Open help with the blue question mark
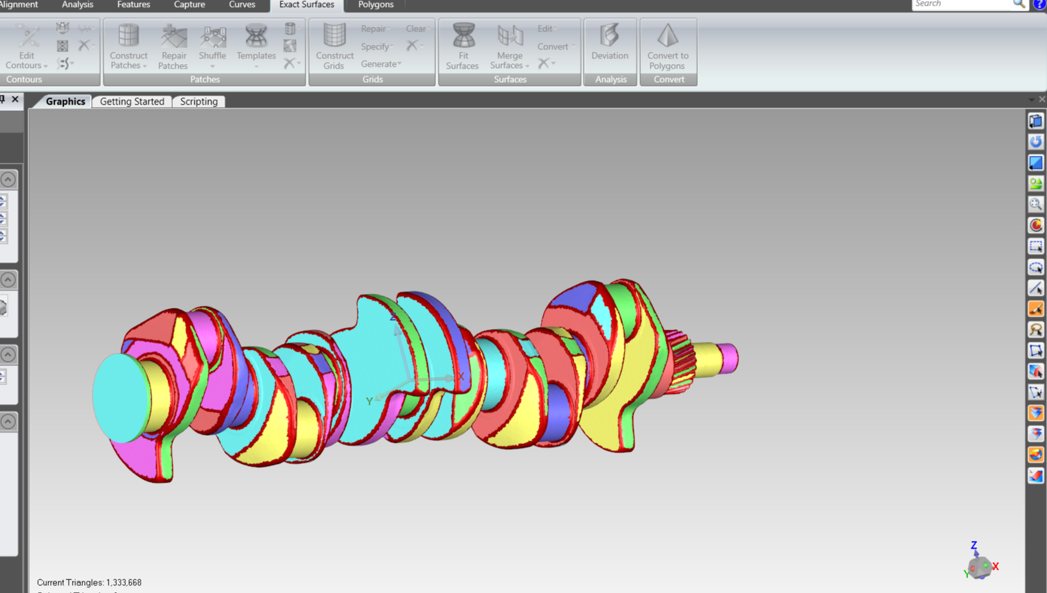This screenshot has width=1047, height=593. pyautogui.click(x=1040, y=4)
